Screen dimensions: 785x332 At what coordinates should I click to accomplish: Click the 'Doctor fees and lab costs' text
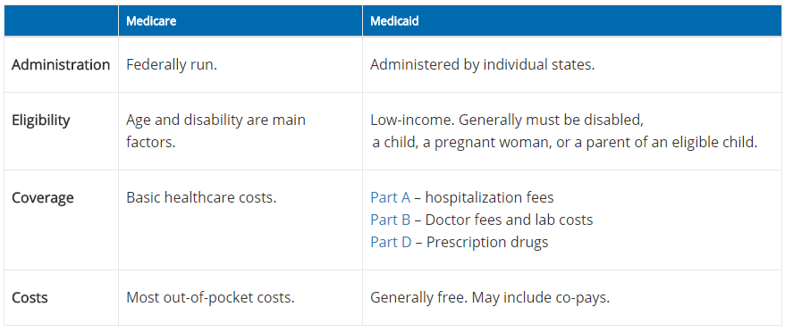click(509, 220)
